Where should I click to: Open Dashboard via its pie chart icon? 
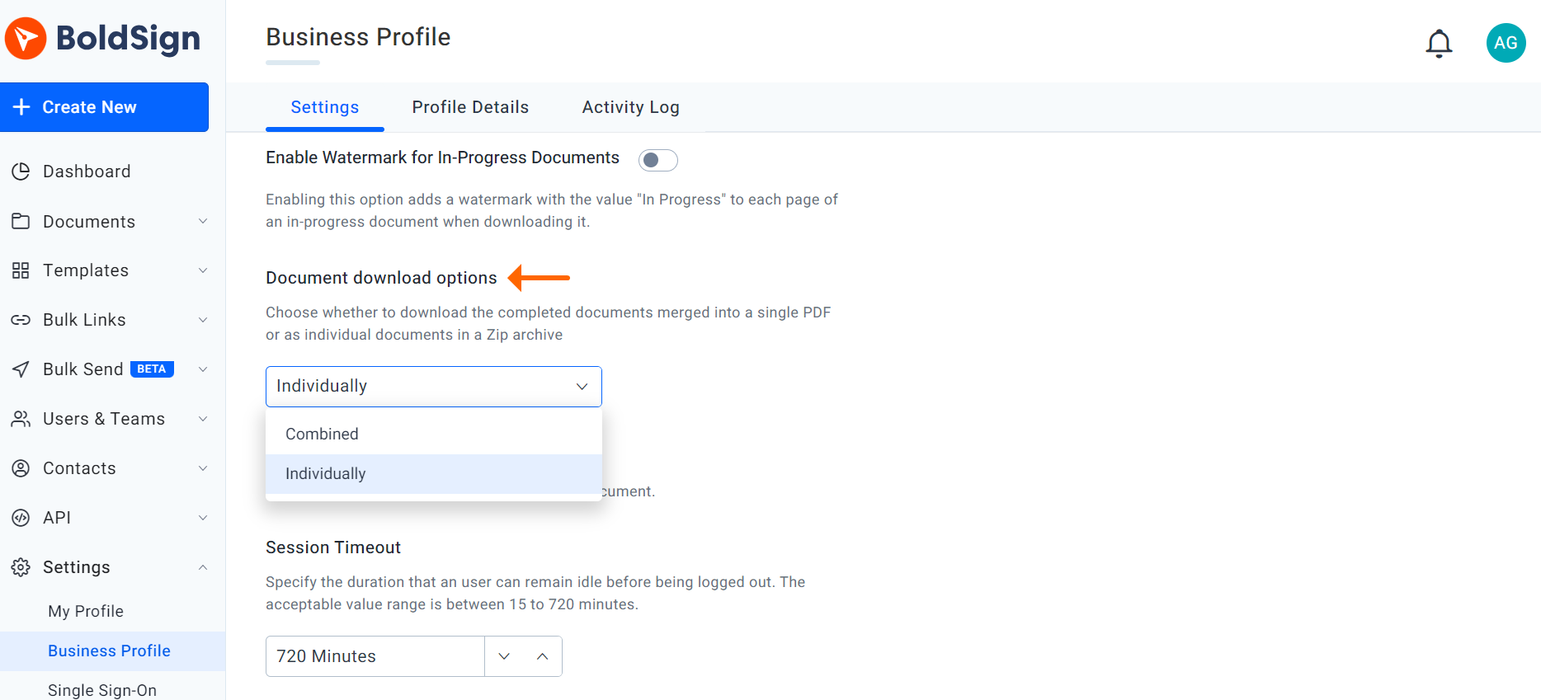tap(21, 171)
